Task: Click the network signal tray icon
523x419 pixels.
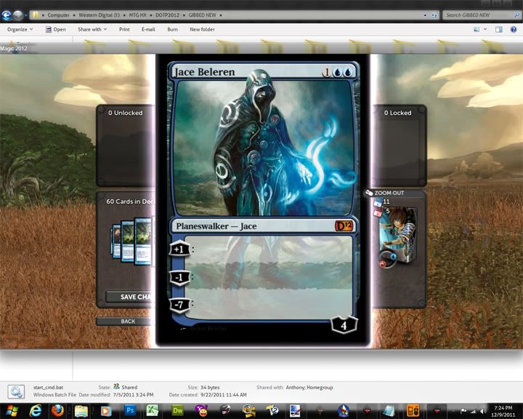Action: [473, 411]
